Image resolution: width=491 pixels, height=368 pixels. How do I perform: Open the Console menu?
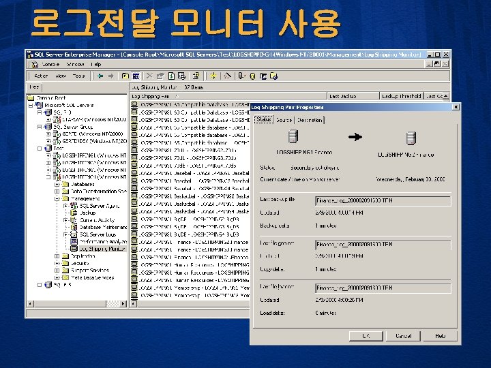pos(50,64)
